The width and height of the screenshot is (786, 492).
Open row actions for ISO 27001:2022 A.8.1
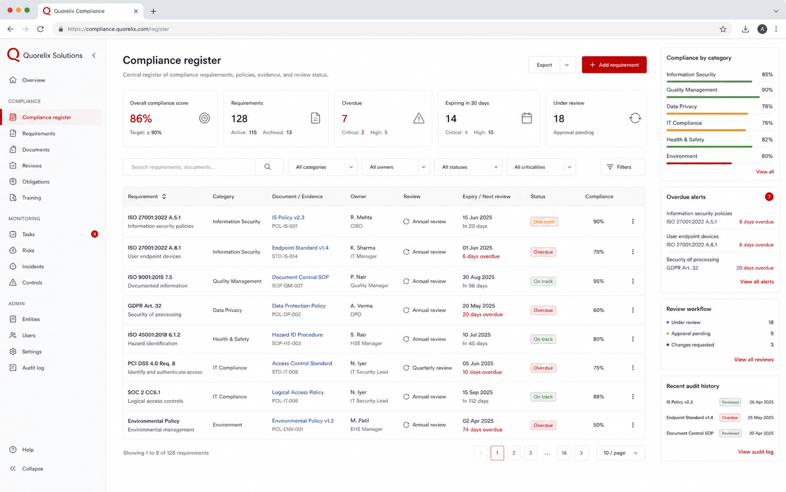point(633,252)
